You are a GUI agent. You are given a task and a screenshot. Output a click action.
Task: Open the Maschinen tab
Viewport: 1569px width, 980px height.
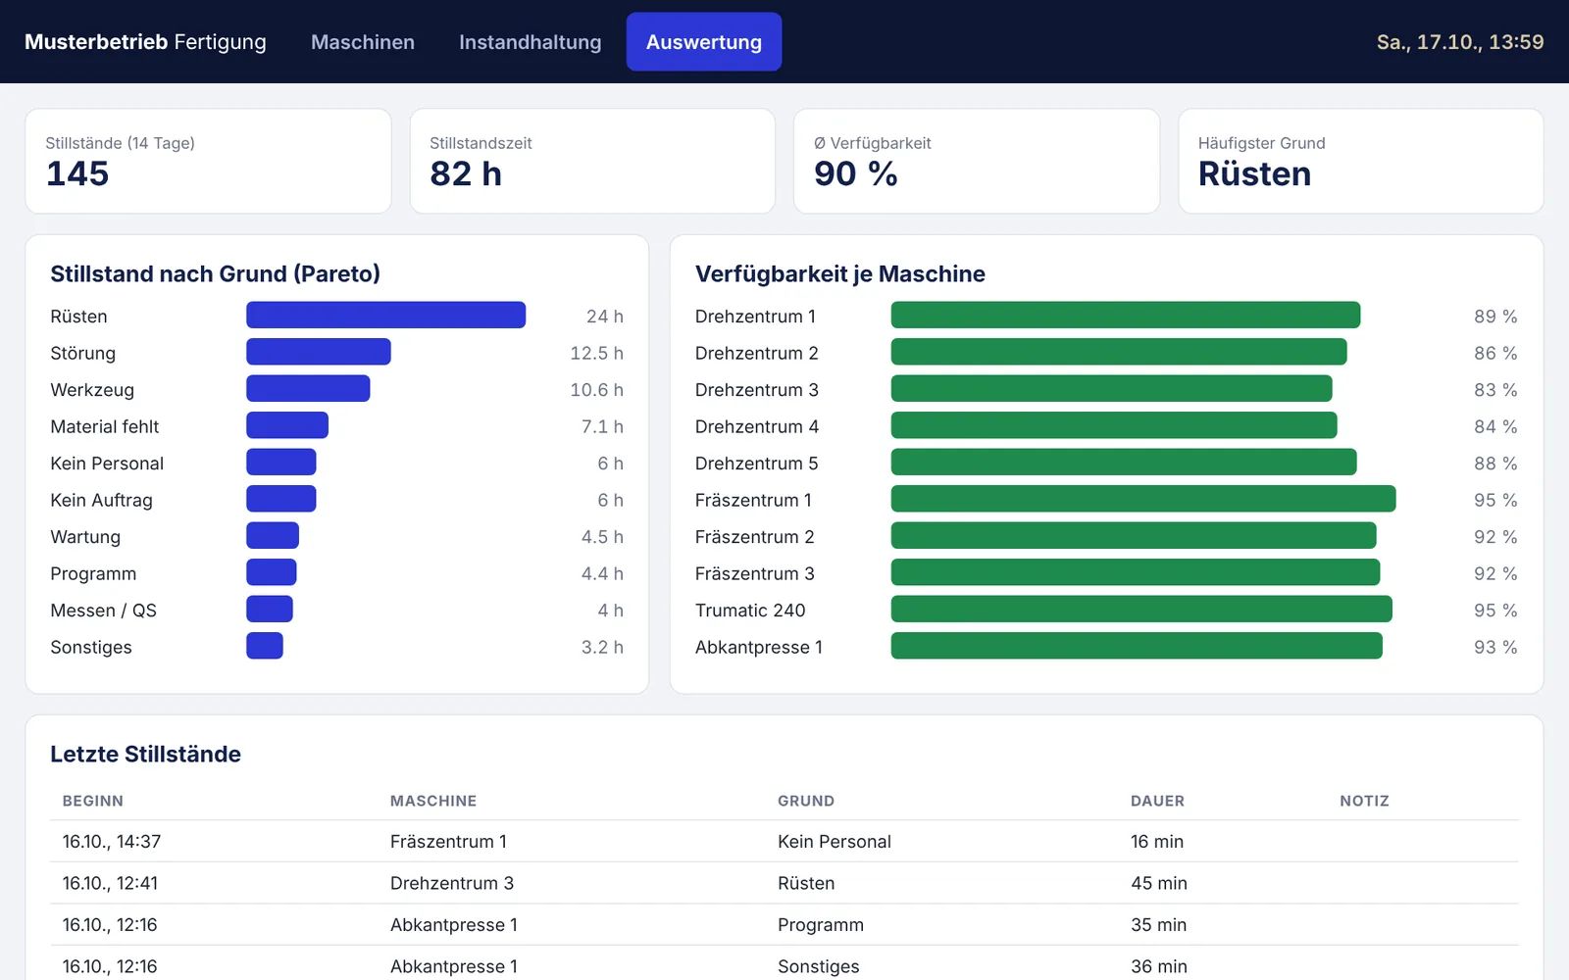[x=363, y=42]
